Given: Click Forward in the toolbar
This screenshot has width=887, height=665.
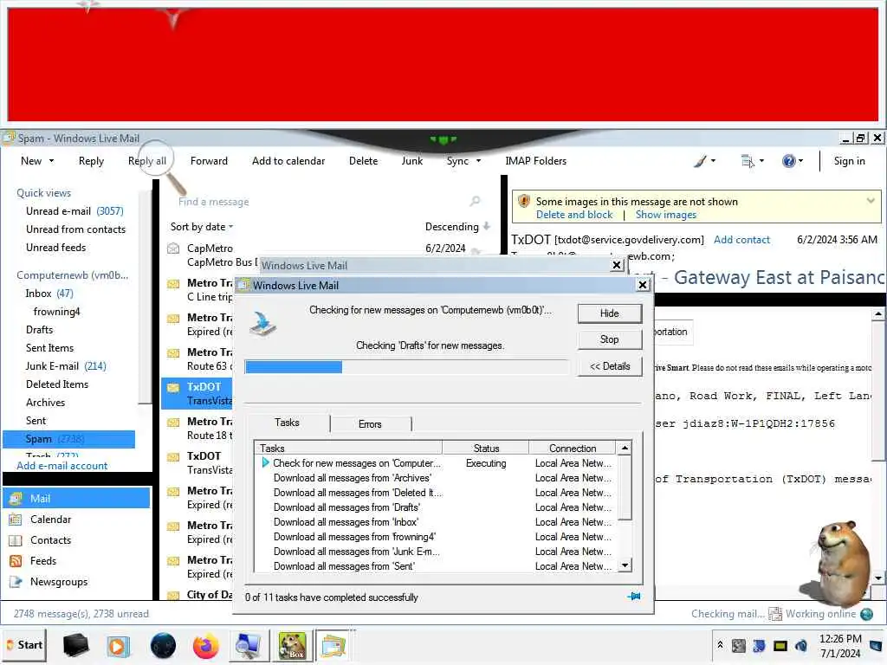Looking at the screenshot, I should click(209, 161).
